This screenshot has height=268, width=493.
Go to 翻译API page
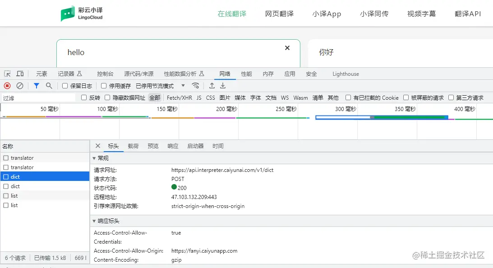click(x=468, y=14)
